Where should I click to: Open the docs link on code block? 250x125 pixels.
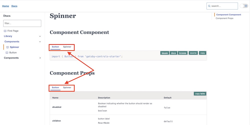[173, 53]
